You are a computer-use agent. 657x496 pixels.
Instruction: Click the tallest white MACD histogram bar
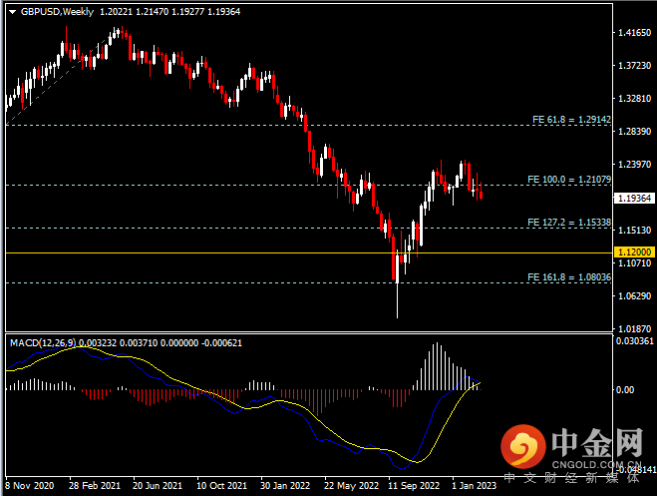(x=435, y=366)
